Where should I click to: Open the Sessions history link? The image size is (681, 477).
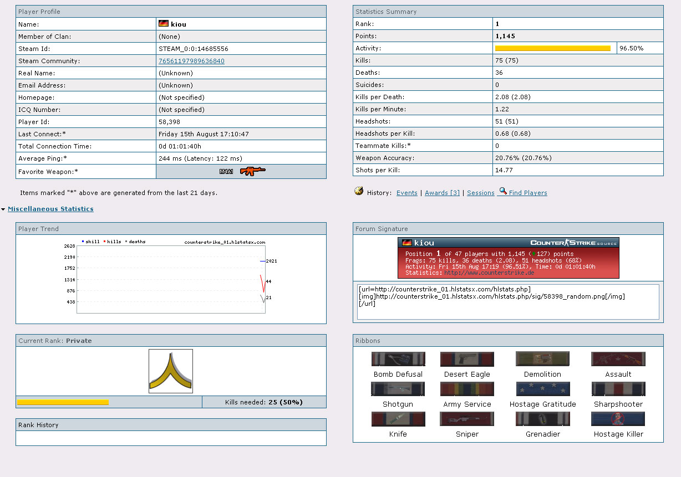[x=480, y=193]
